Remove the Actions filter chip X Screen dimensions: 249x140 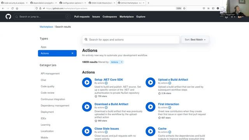pos(122,62)
